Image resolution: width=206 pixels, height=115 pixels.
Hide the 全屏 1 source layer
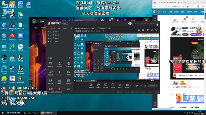coord(48,41)
